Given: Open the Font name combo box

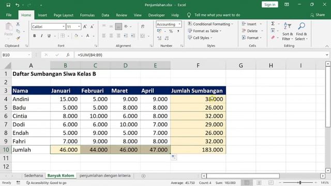Looking at the screenshot, I should pos(48,26).
